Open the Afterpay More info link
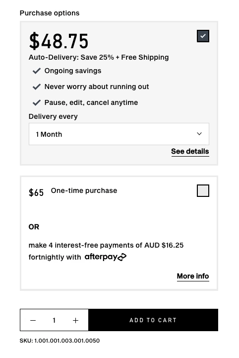This screenshot has width=239, height=358. click(193, 276)
